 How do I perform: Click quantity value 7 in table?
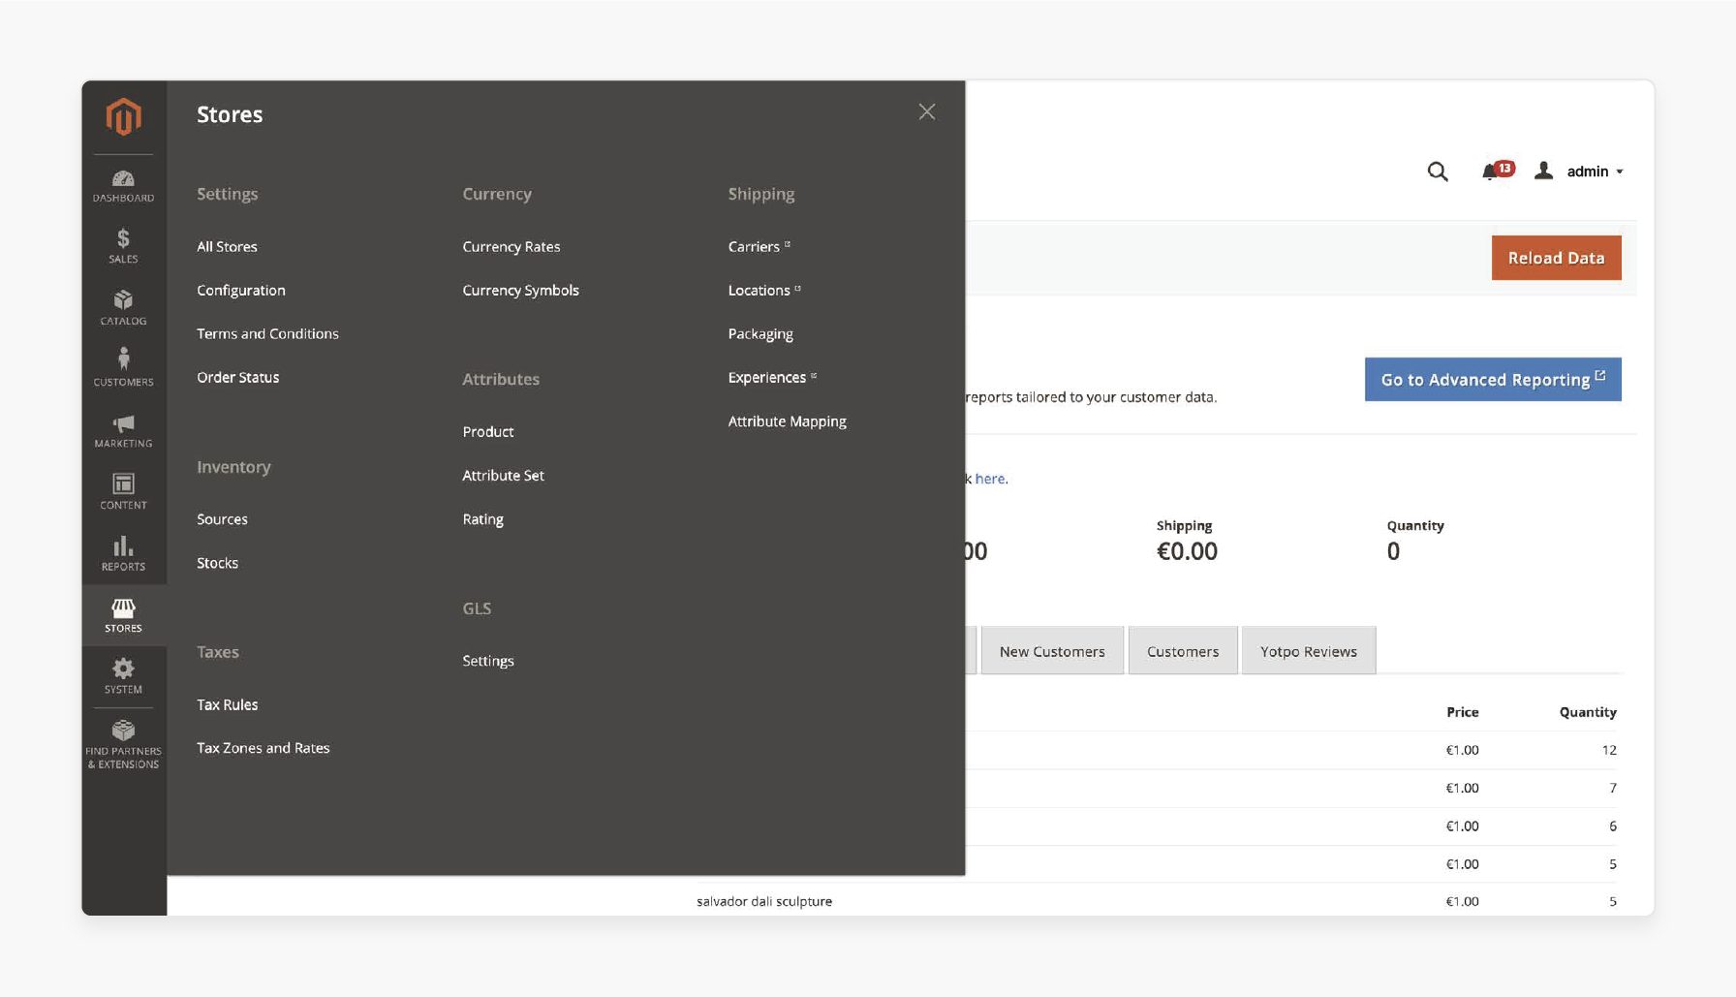1613,788
